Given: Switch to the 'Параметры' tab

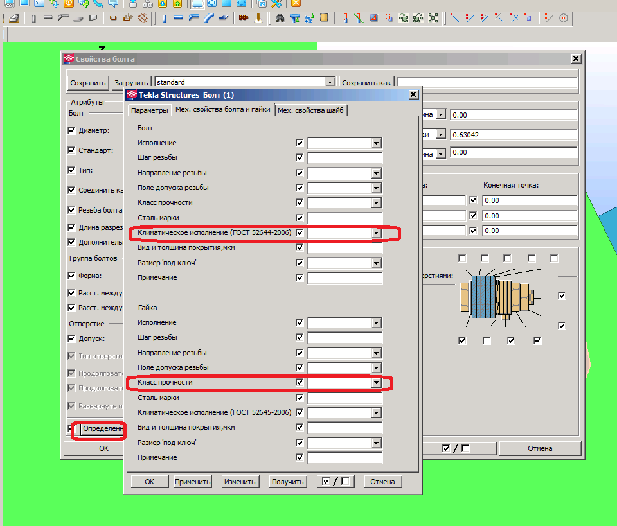Looking at the screenshot, I should point(148,110).
